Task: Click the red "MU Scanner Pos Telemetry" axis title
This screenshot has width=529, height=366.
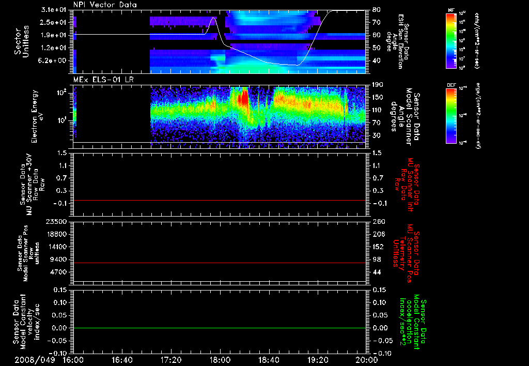Action: (406, 254)
